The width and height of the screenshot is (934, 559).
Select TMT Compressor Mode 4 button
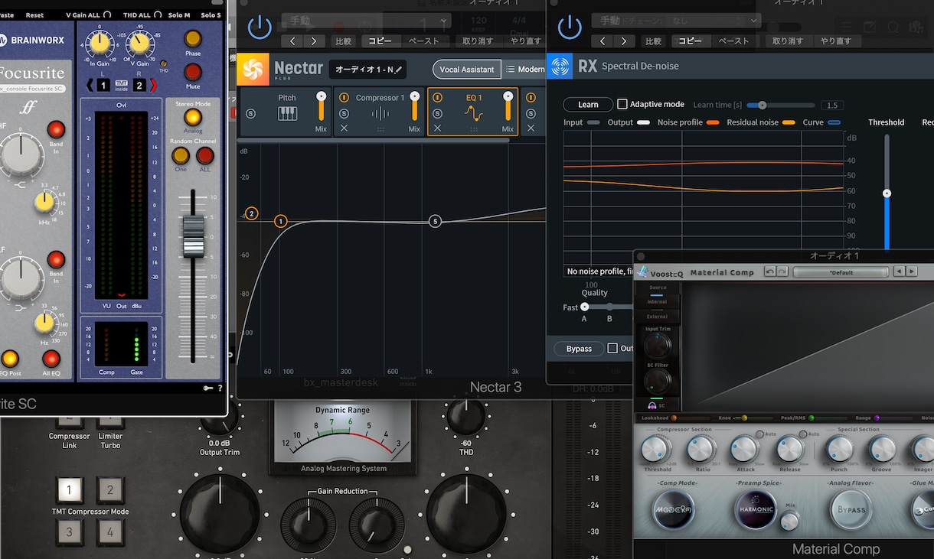pyautogui.click(x=110, y=531)
